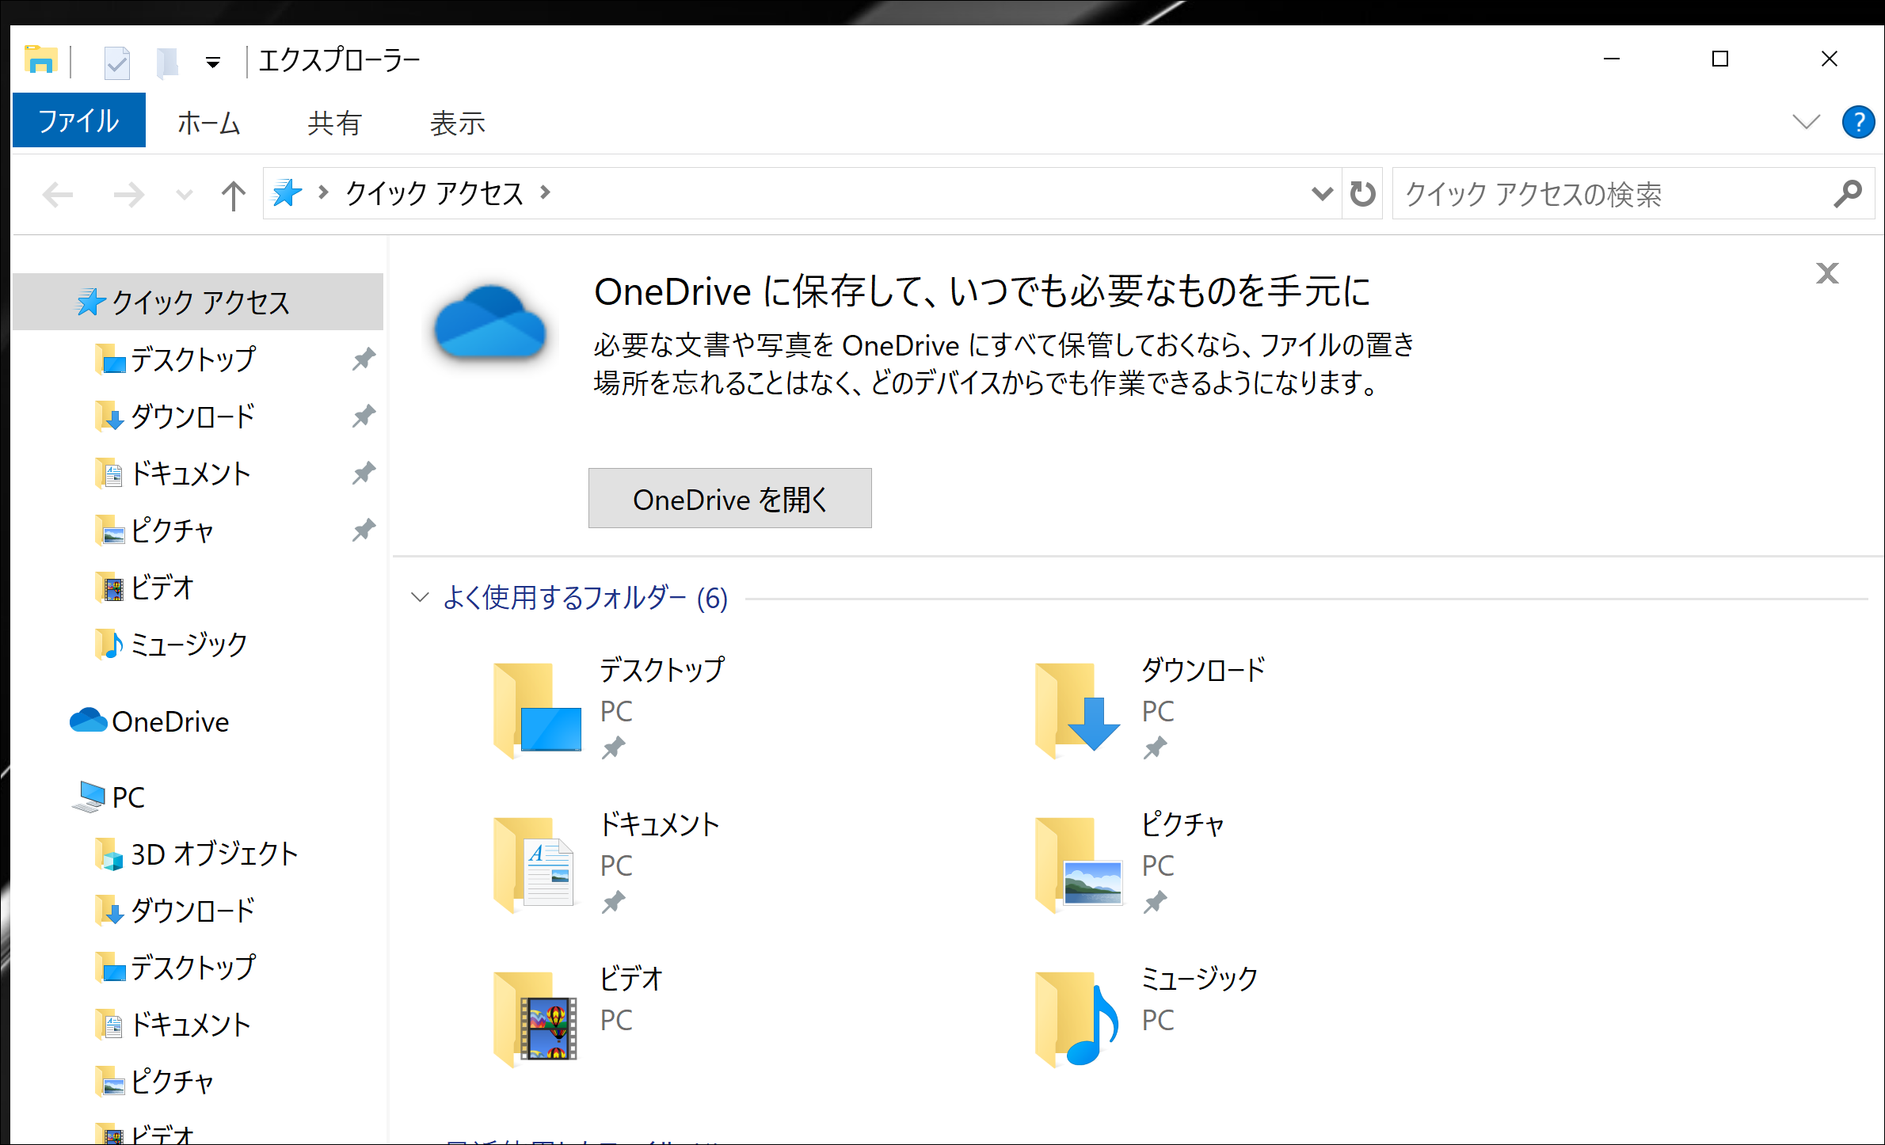
Task: Select ミュージック in the sidebar
Action: tap(188, 645)
